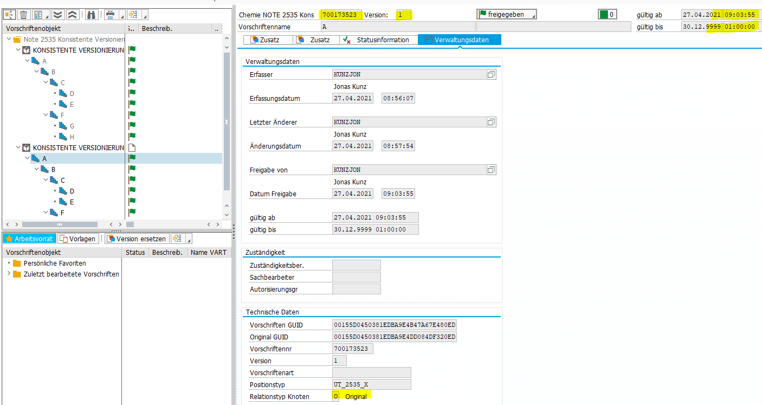Open the dropdown arrow next to printer icon

121,16
